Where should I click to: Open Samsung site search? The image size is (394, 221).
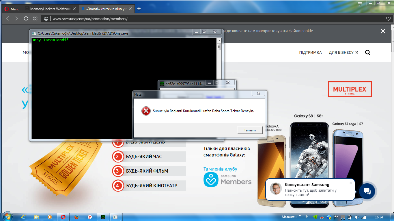pos(367,52)
